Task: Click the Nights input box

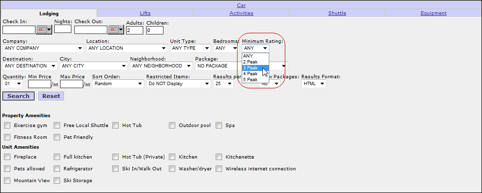Action: 63,29
